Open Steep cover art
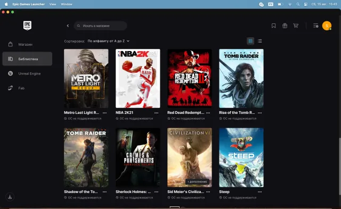The height and width of the screenshot is (209, 341). (x=241, y=157)
